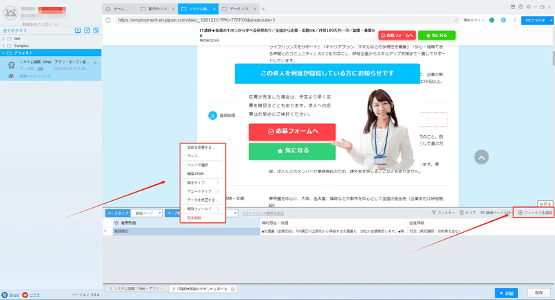Click the import task icon beside 全てのタスク

[x=78, y=30]
